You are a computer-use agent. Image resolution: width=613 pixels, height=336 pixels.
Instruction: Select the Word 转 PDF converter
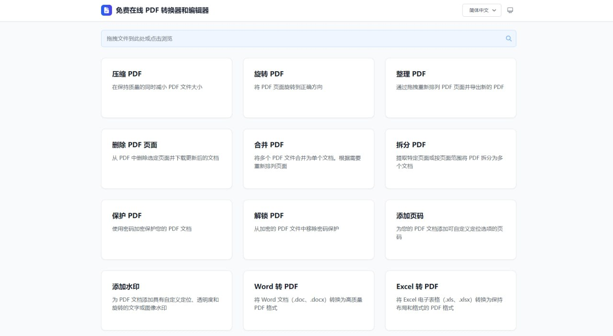tap(308, 300)
